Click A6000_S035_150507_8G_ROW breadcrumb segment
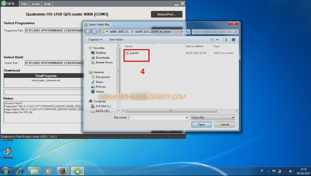This screenshot has height=176, width=311. tap(153, 32)
